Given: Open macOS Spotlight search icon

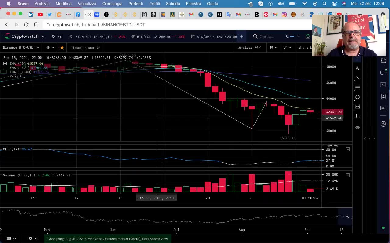Looking at the screenshot, I should pyautogui.click(x=324, y=4).
